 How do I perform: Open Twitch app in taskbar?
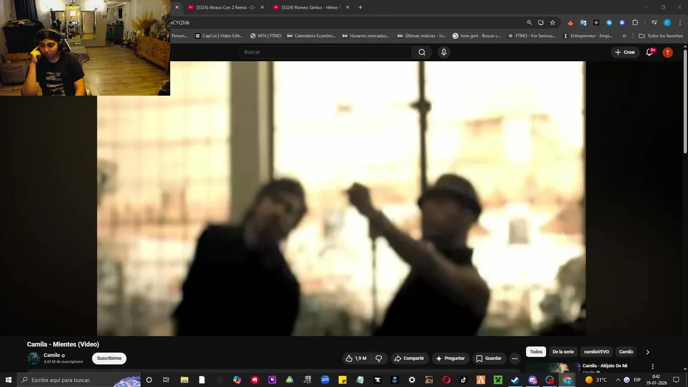tap(273, 380)
